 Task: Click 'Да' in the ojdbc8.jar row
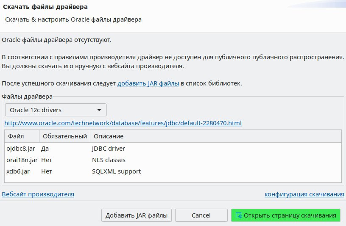pyautogui.click(x=45, y=149)
